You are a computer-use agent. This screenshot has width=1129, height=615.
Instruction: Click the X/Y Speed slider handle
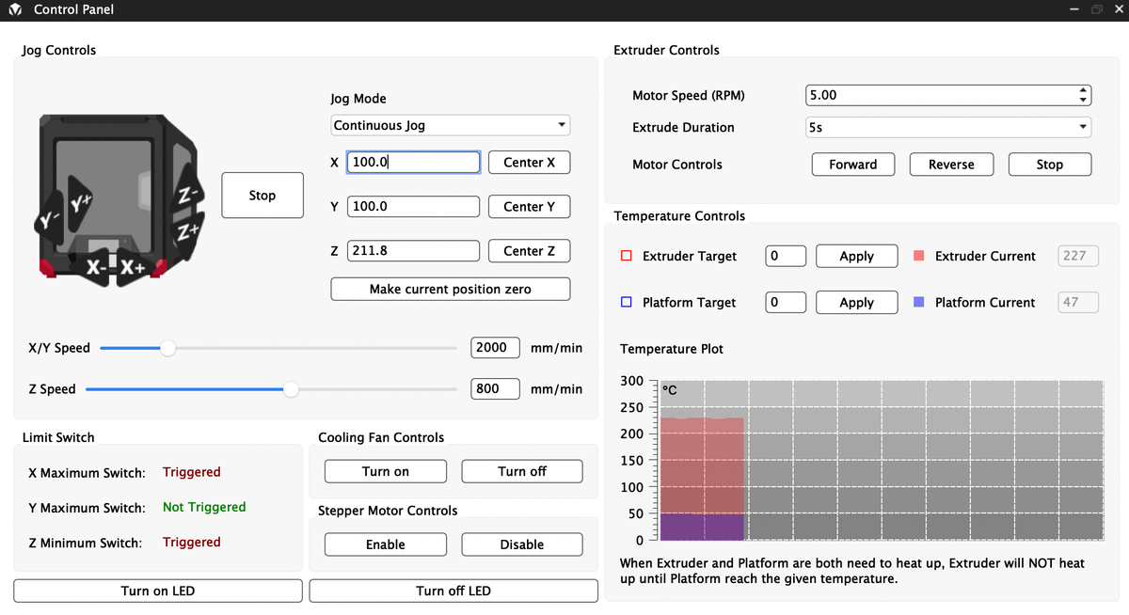click(x=167, y=348)
